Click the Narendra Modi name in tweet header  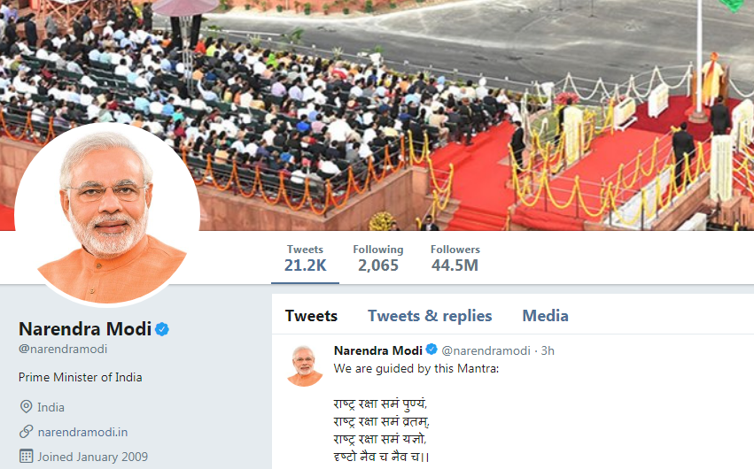tap(378, 350)
